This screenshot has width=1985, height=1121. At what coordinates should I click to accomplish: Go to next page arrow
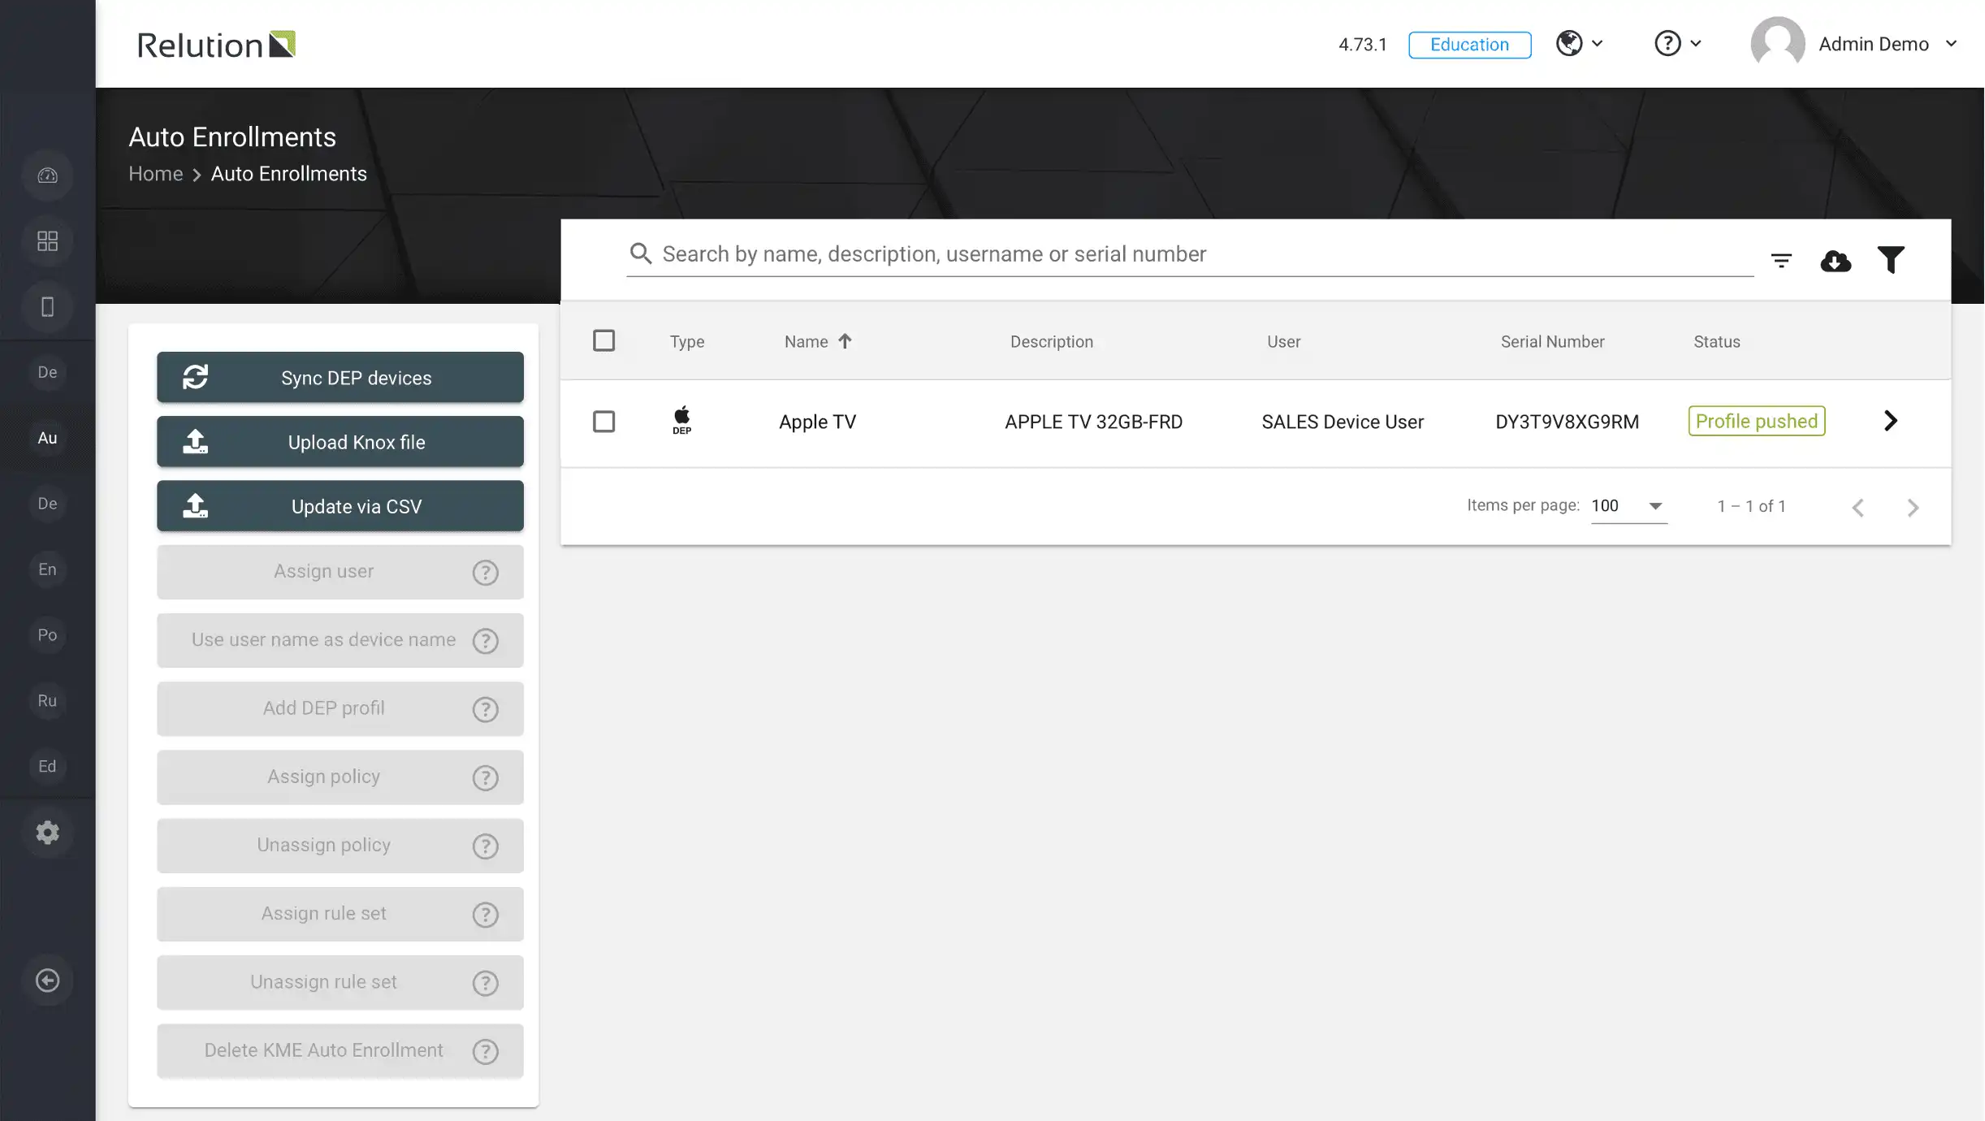(x=1913, y=508)
